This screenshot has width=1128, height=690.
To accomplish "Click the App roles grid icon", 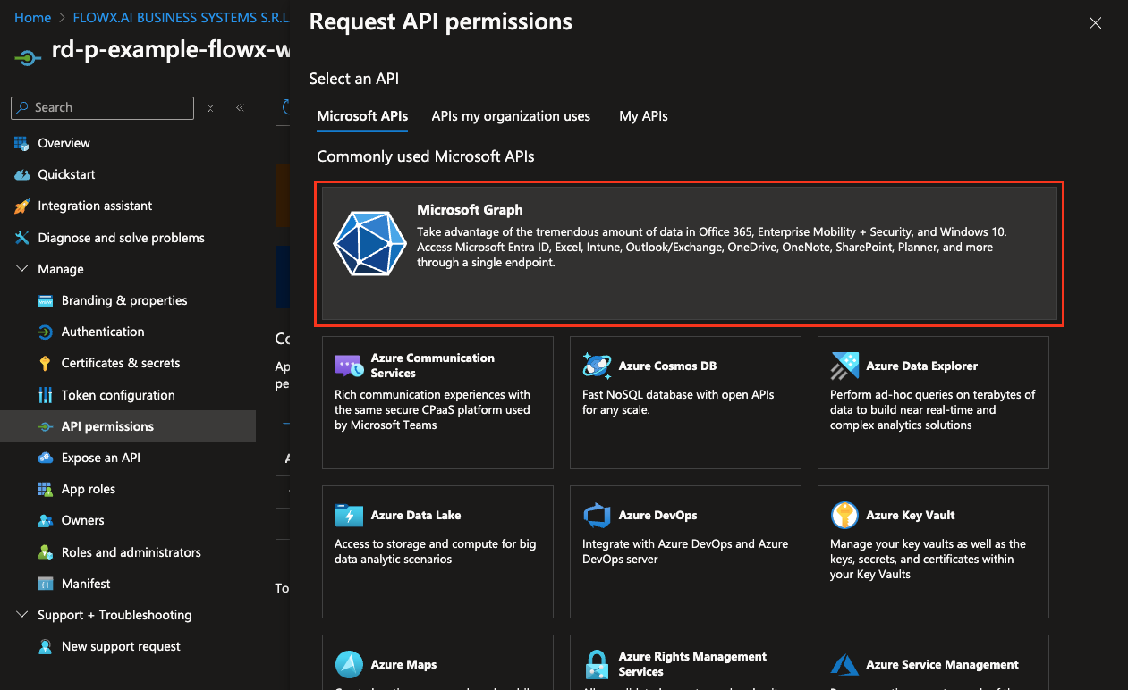I will click(45, 489).
